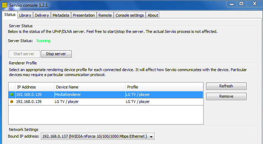Screen dimensions: 263x144
Task: Click green status dot of MediaRenderer row
Action: [12, 95]
